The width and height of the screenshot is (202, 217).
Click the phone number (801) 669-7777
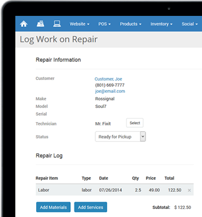109,85
